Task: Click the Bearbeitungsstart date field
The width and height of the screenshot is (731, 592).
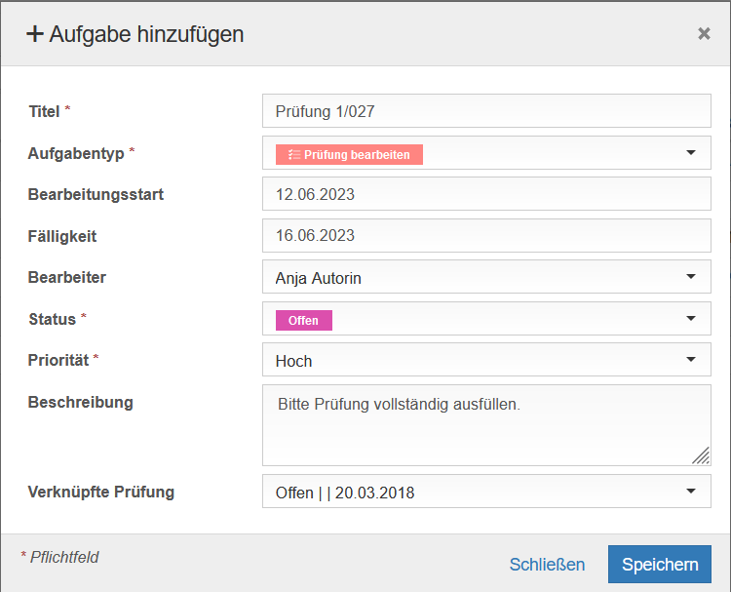Action: (x=486, y=194)
